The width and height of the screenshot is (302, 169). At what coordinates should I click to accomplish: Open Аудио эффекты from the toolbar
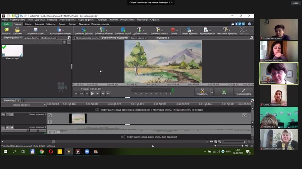tap(207, 30)
